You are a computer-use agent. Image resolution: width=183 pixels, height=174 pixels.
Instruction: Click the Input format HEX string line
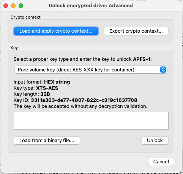click(x=42, y=82)
